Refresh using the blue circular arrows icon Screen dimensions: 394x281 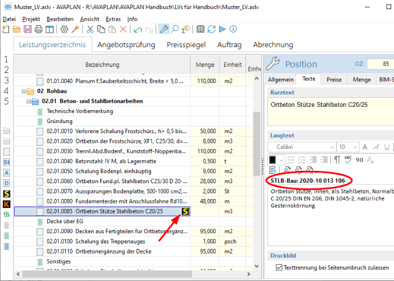pos(211,29)
